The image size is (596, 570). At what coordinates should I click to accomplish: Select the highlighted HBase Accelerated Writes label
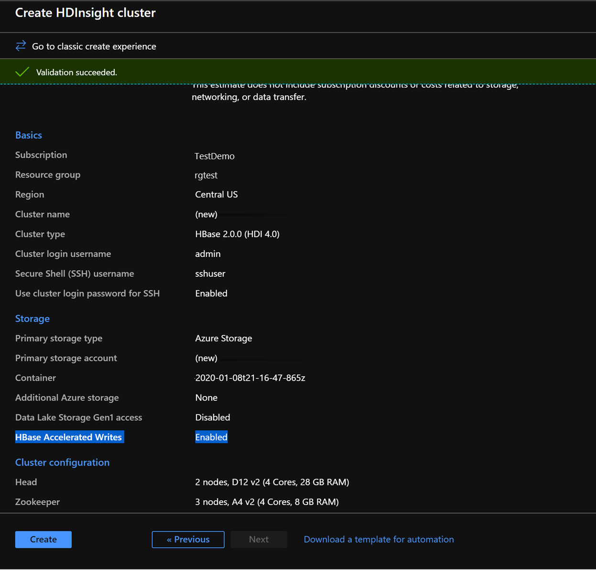click(x=69, y=437)
